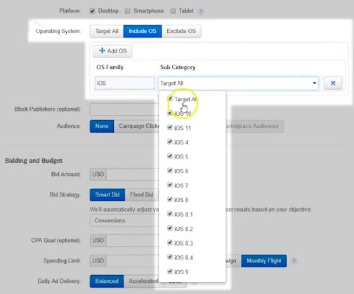354x294 pixels.
Task: Check the Tablet platform checkbox
Action: click(173, 11)
